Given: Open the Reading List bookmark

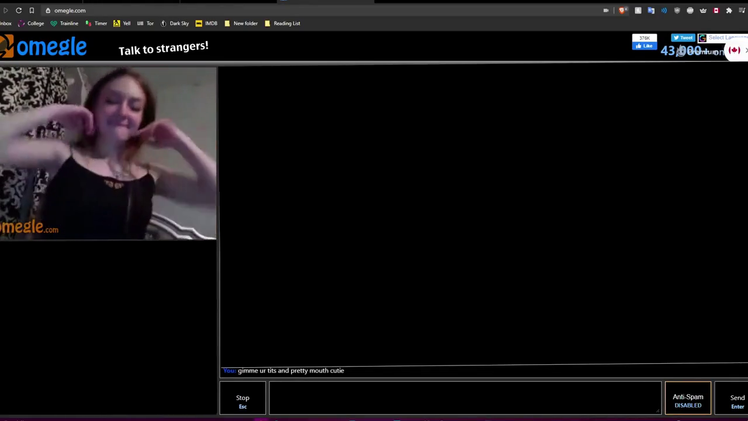Looking at the screenshot, I should [286, 23].
